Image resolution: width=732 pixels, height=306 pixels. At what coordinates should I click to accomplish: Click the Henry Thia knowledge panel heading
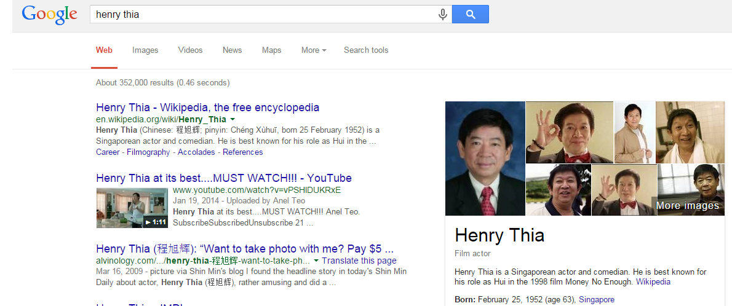pos(499,235)
